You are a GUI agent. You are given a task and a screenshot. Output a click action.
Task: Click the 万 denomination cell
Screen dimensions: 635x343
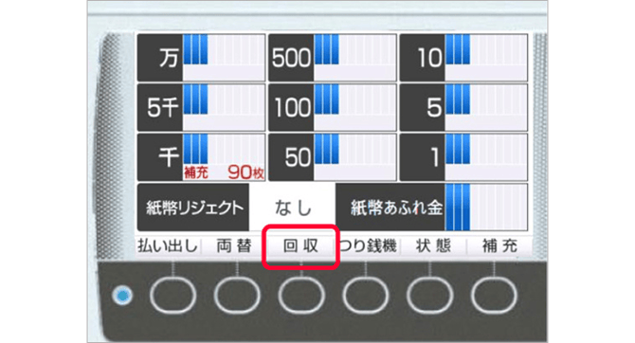coord(201,58)
